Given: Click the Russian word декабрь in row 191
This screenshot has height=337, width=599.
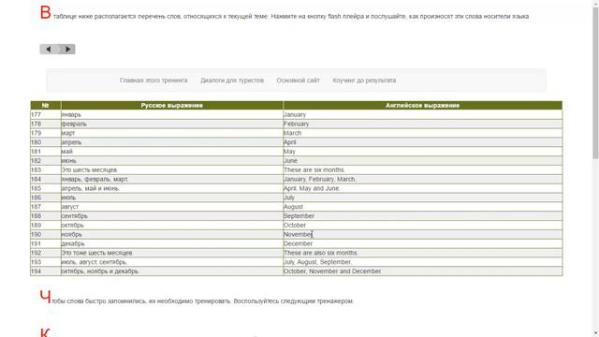Looking at the screenshot, I should click(x=73, y=243).
